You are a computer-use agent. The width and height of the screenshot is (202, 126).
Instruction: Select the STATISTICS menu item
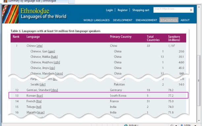pyautogui.click(x=169, y=20)
